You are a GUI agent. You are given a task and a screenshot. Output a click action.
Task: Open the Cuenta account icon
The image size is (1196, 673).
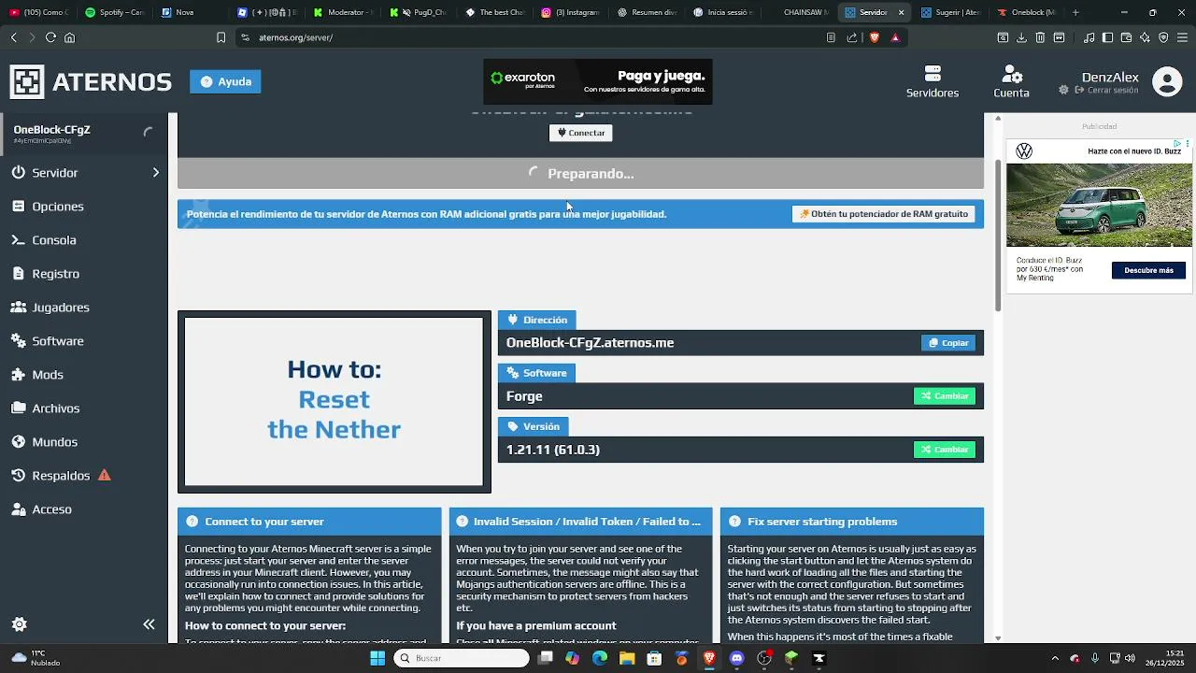click(1011, 75)
